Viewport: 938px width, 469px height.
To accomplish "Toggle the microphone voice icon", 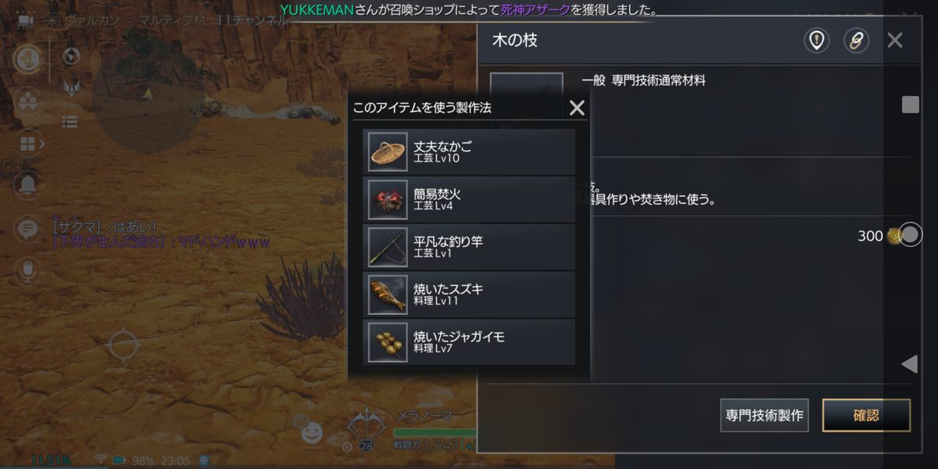I will 27,270.
